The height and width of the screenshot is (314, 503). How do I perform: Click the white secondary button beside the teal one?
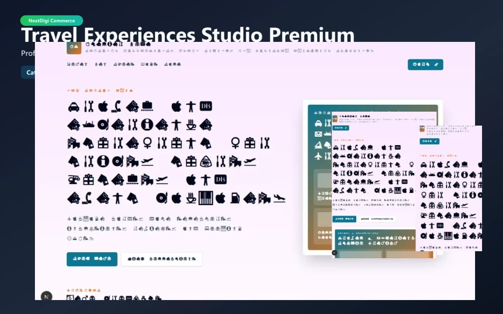coord(162,259)
